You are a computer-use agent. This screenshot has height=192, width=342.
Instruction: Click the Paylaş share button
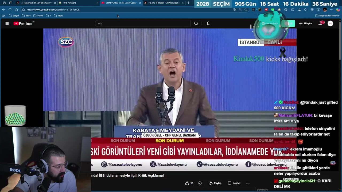215,183
